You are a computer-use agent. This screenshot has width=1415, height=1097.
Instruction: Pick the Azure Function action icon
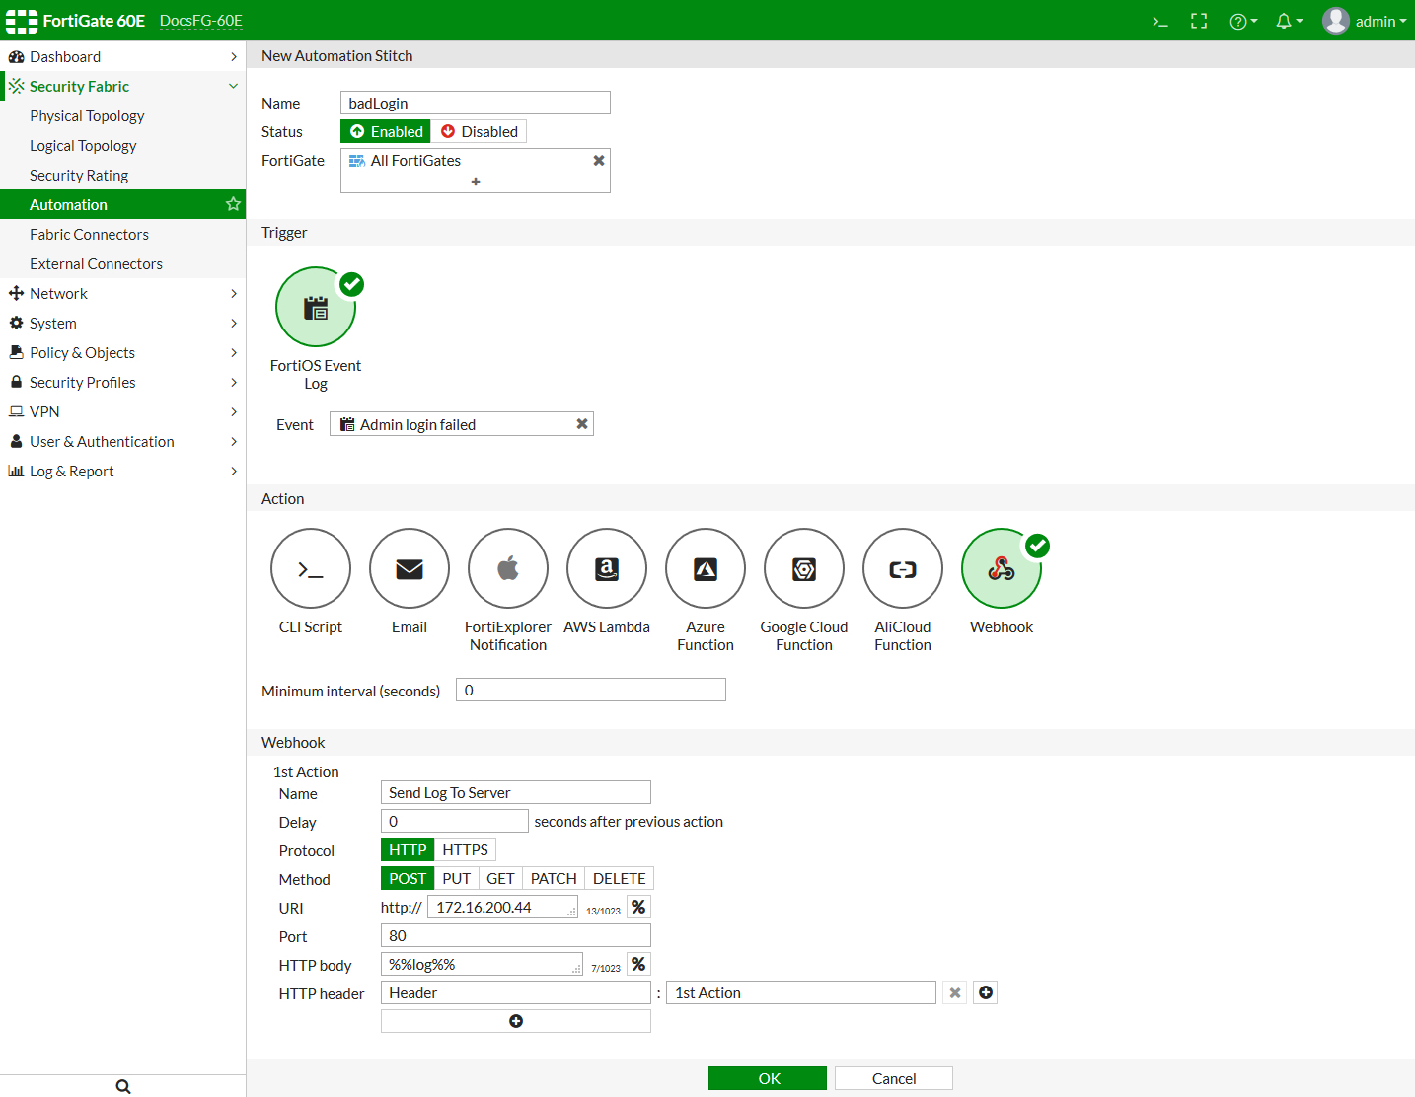[x=706, y=569]
